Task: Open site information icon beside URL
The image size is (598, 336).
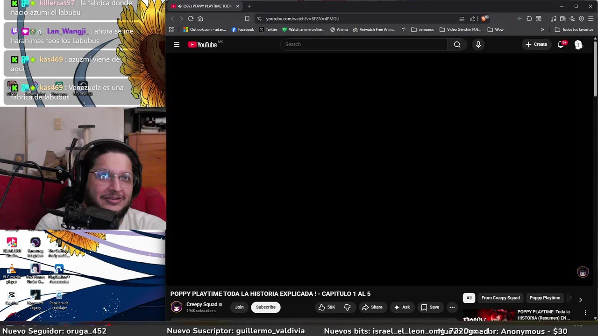Action: (259, 19)
